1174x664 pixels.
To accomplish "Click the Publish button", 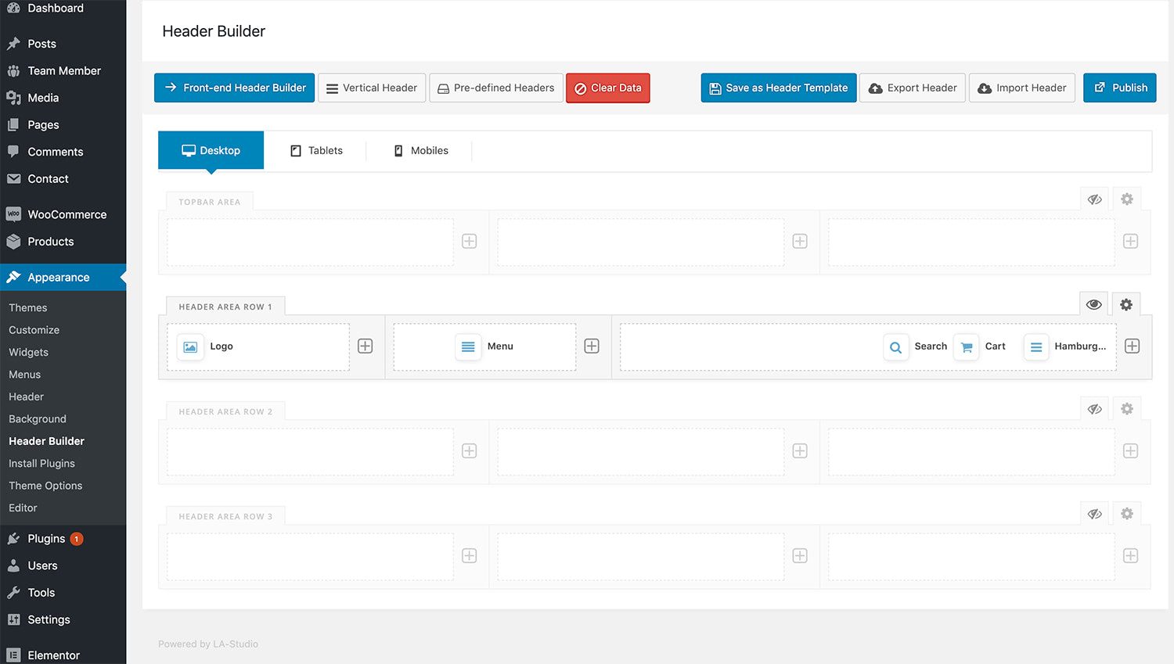I will [1120, 88].
